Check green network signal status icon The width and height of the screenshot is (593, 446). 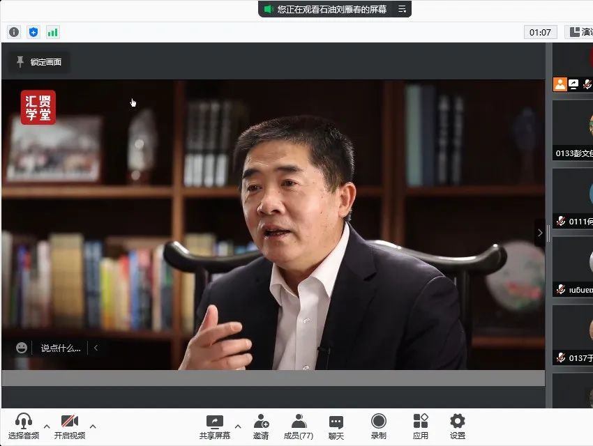pos(52,32)
